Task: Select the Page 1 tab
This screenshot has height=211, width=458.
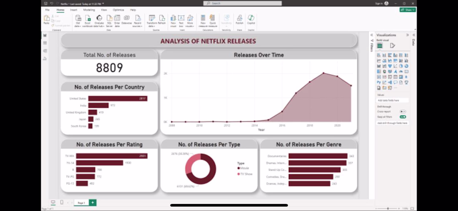Action: click(81, 203)
